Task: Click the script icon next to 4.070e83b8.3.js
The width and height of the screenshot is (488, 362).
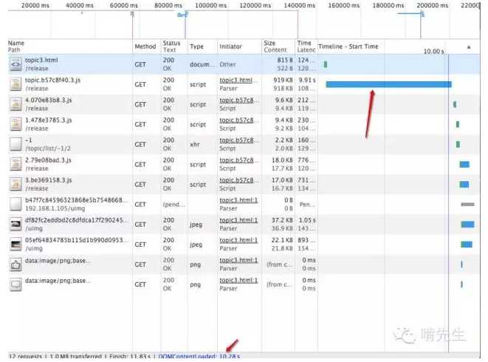Action: [16, 104]
